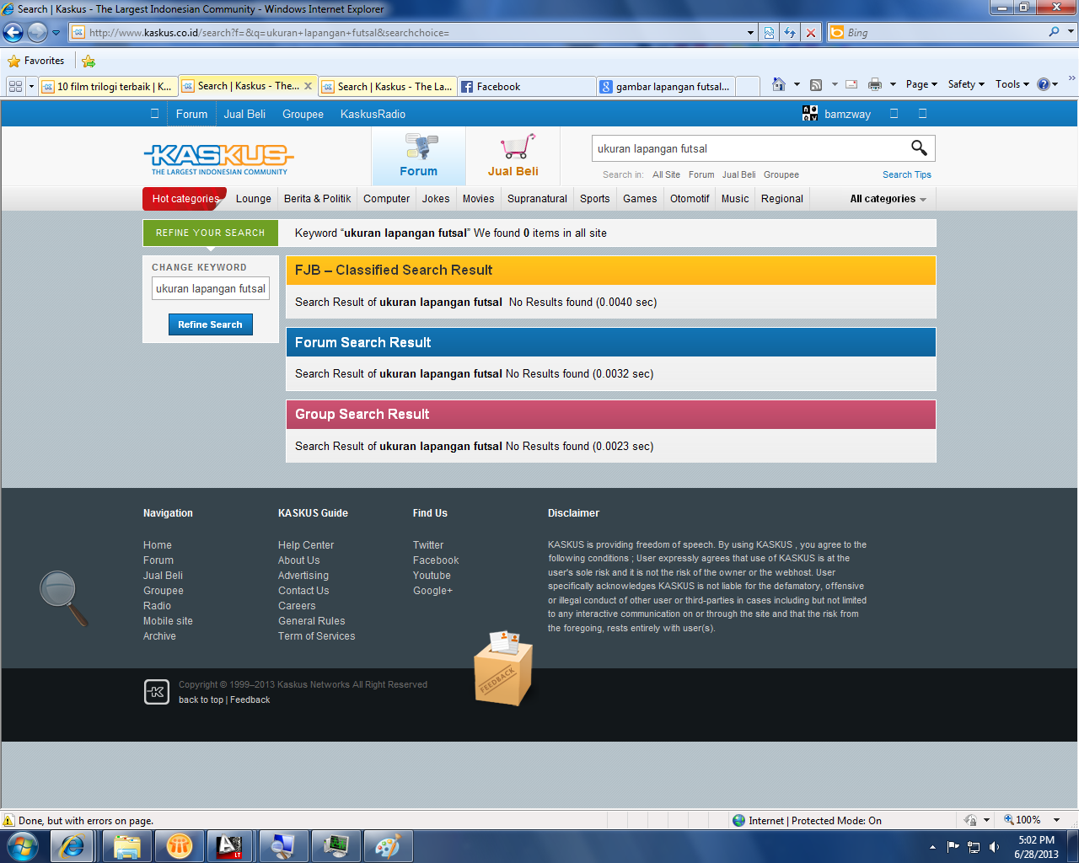Click the Refresh page icon

(x=790, y=33)
